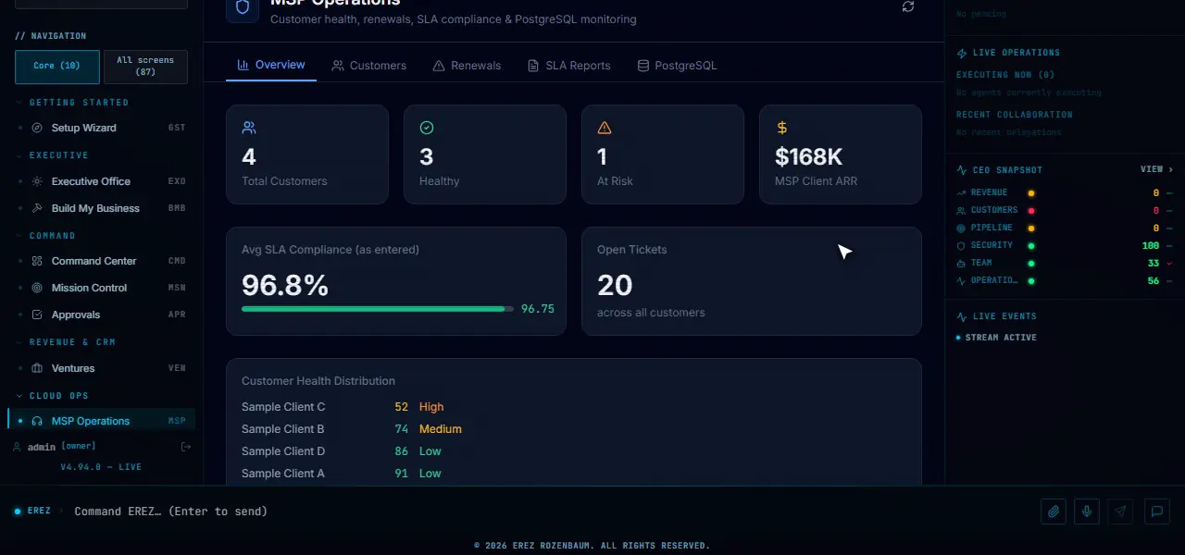Click the paperclip attach icon
This screenshot has width=1185, height=555.
[1054, 512]
